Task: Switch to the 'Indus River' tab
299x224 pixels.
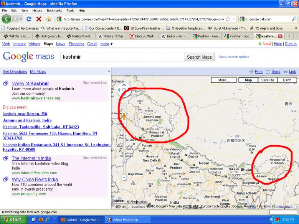Action: (175, 36)
